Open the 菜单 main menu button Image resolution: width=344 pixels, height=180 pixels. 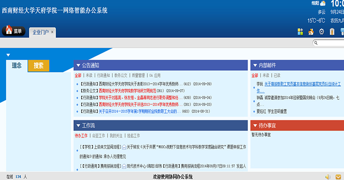point(14,31)
